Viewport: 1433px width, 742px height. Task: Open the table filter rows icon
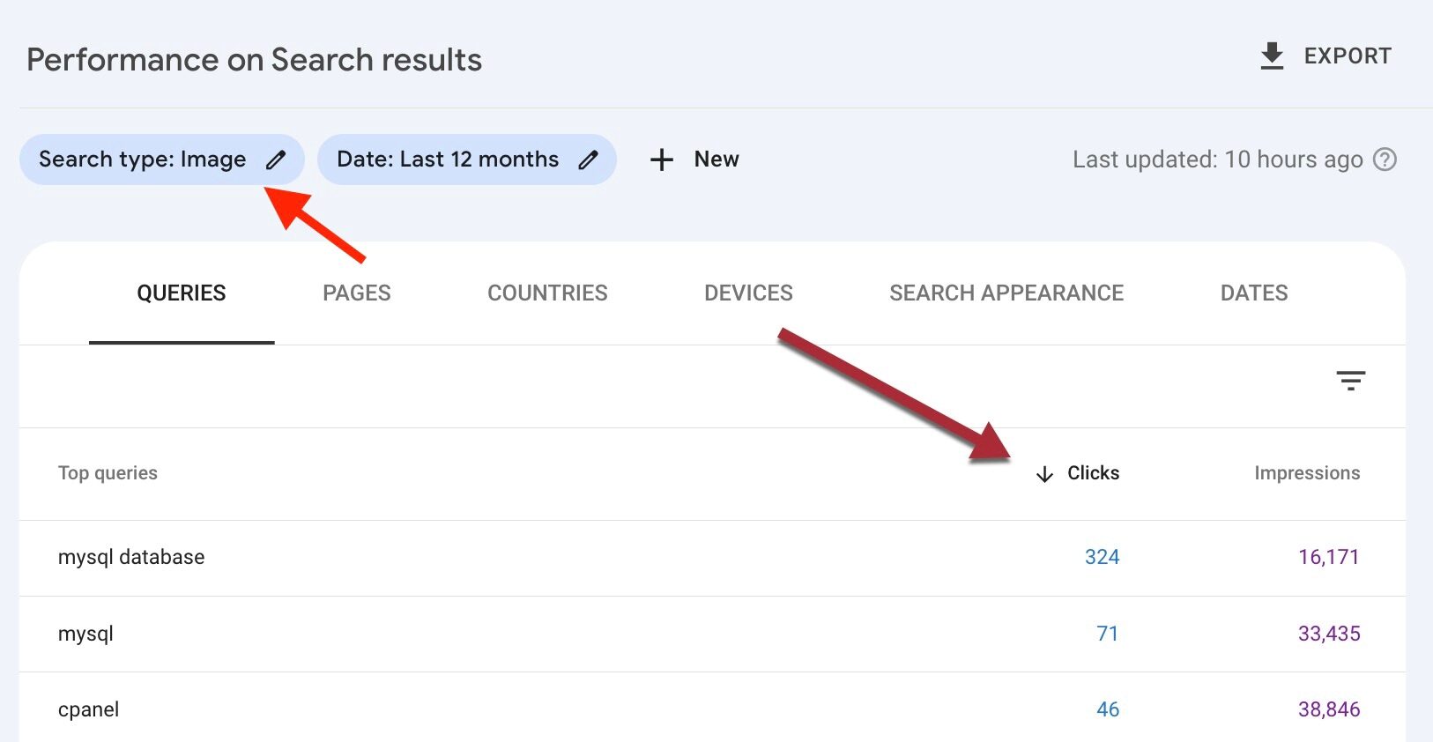(x=1350, y=381)
